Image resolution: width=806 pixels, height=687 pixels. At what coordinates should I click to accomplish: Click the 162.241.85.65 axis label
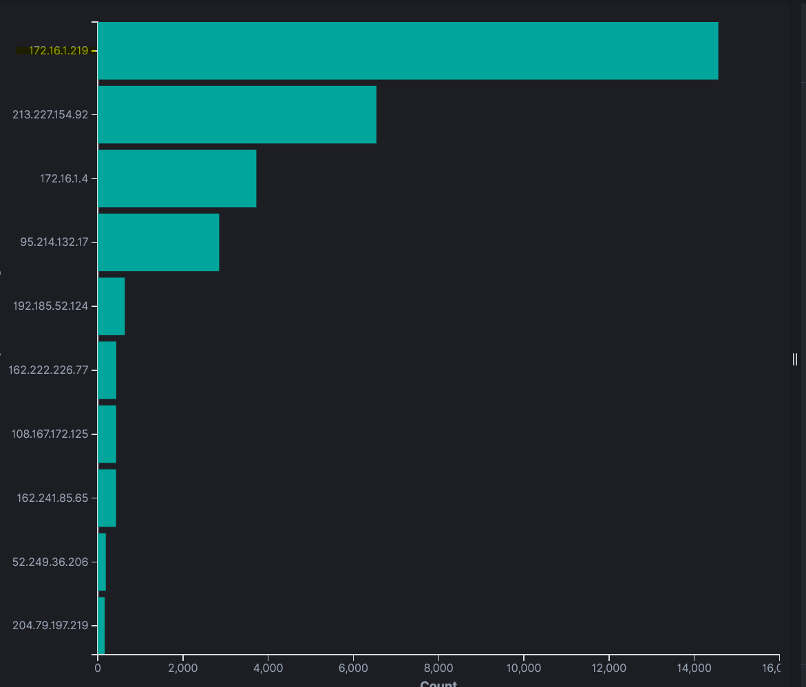click(x=52, y=498)
